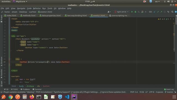Open the Database tool window
Viewport: 177px width, 100px height.
(176, 20)
